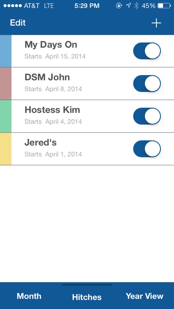Switch to the Month tab

point(29,296)
